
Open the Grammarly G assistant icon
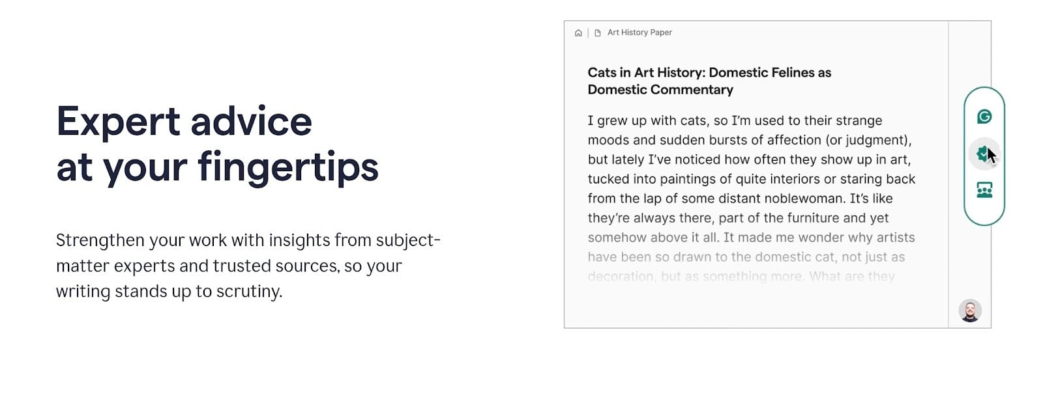(x=984, y=117)
